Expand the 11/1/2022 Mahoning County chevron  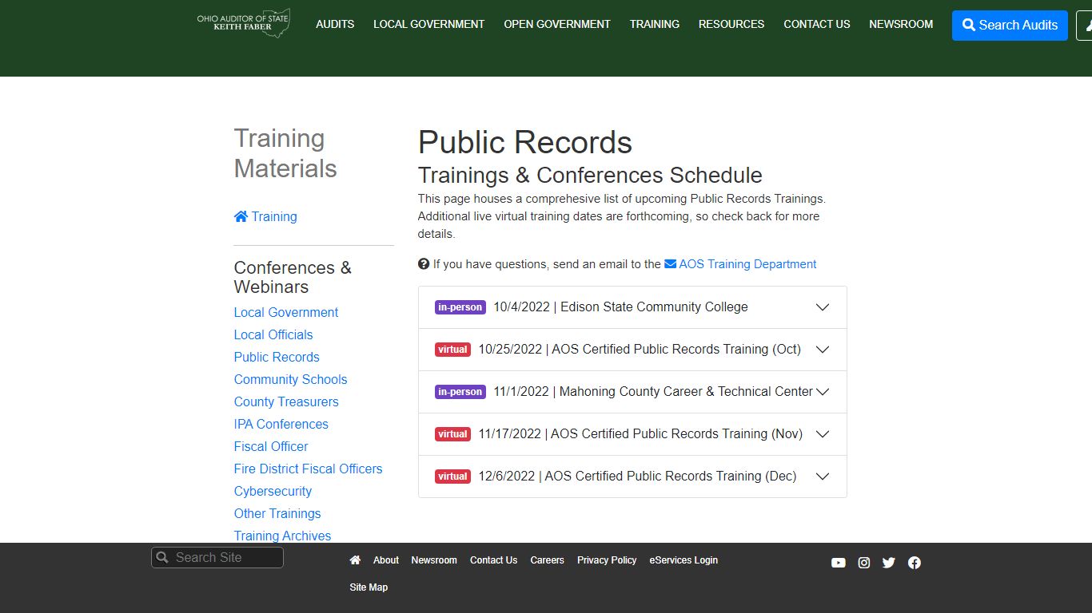coord(823,392)
